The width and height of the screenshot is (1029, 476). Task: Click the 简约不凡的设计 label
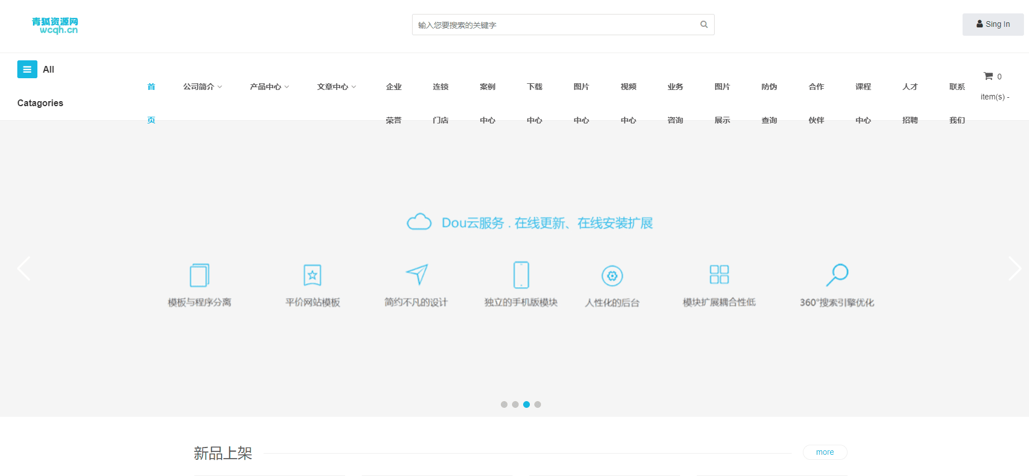click(416, 302)
